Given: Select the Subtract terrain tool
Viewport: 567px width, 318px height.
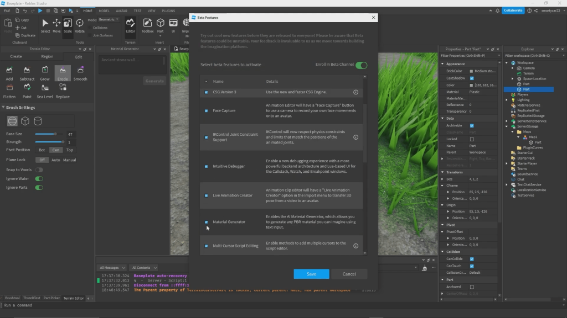Looking at the screenshot, I should pyautogui.click(x=27, y=73).
